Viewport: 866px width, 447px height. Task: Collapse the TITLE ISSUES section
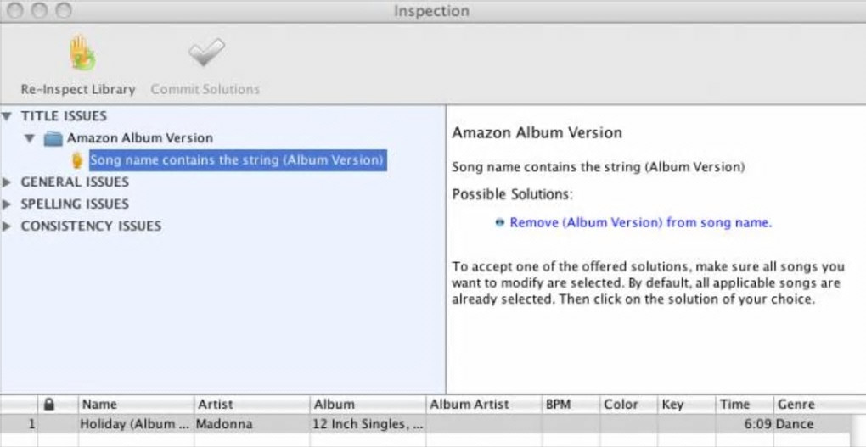pyautogui.click(x=8, y=115)
